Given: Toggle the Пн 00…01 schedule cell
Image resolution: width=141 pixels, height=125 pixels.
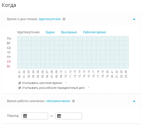Looking at the screenshot, I should 20,38.
